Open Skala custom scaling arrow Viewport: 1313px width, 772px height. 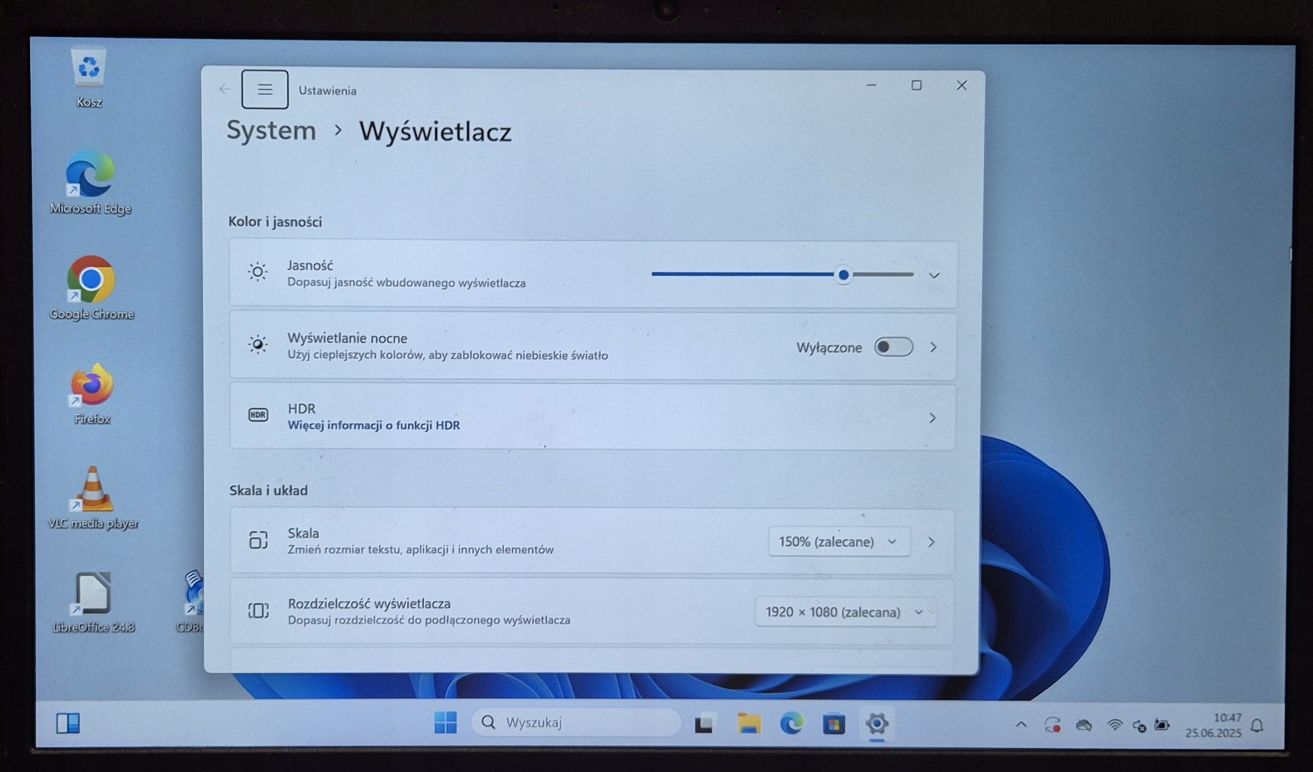[931, 542]
